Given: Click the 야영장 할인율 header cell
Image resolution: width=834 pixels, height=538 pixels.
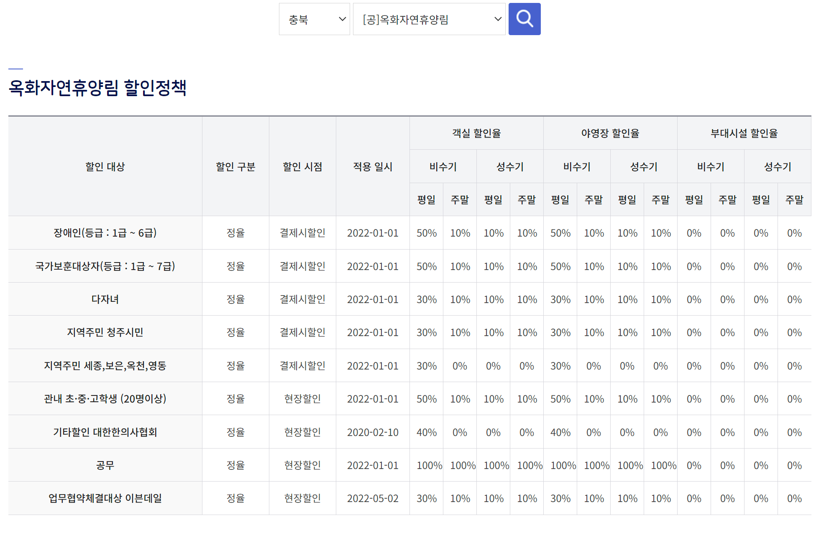Looking at the screenshot, I should [x=610, y=133].
